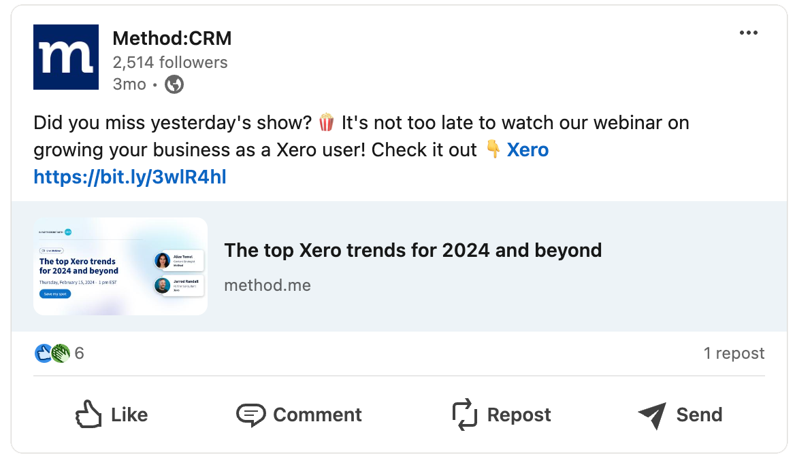
Task: Click the blue thumbs-up reaction icon
Action: coord(43,353)
